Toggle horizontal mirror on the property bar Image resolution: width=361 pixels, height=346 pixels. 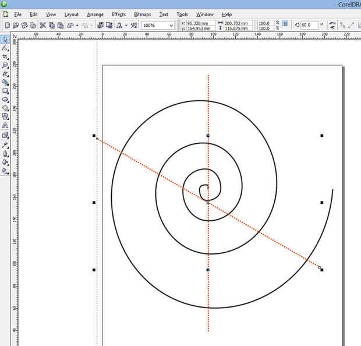pos(332,24)
